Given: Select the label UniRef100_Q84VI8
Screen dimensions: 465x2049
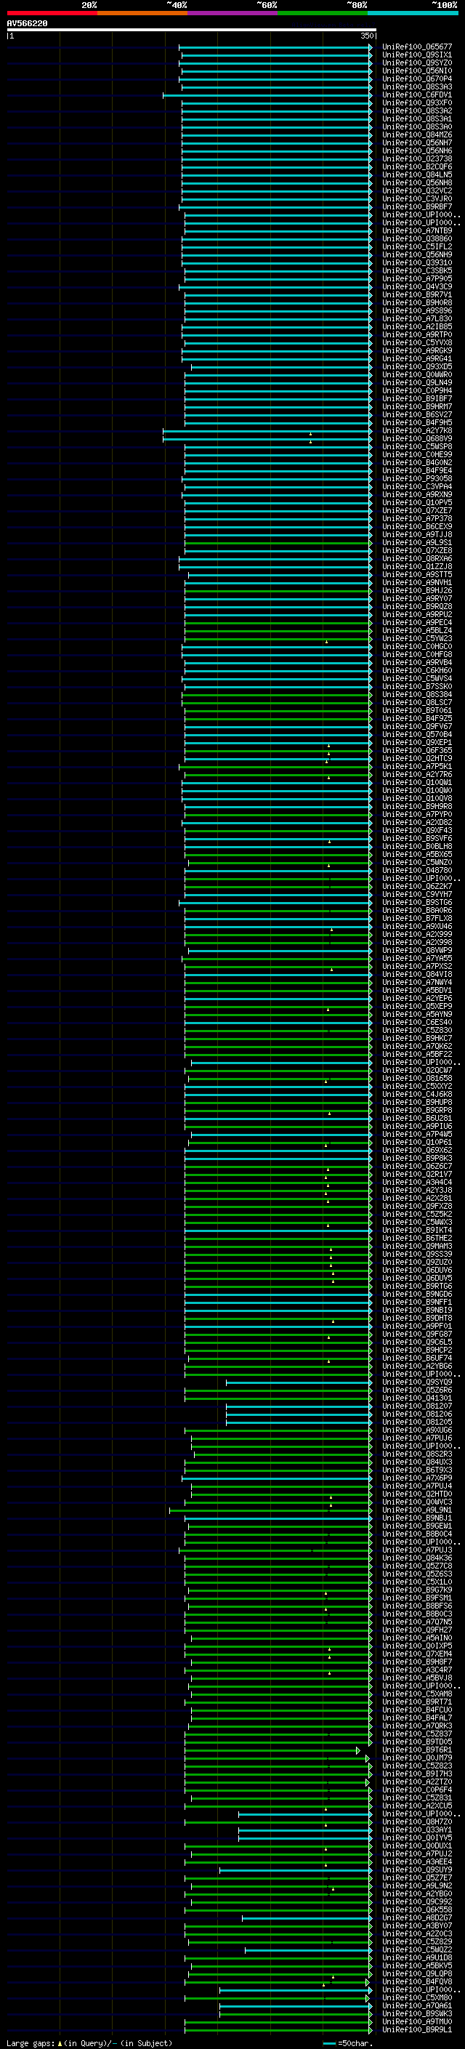Looking at the screenshot, I should click(x=417, y=975).
